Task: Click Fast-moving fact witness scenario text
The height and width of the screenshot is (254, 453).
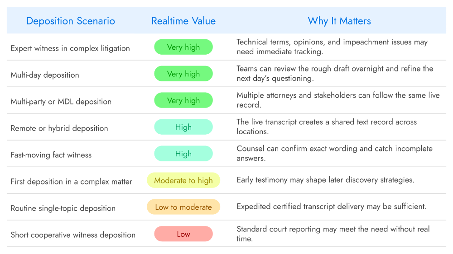Action: coord(51,155)
